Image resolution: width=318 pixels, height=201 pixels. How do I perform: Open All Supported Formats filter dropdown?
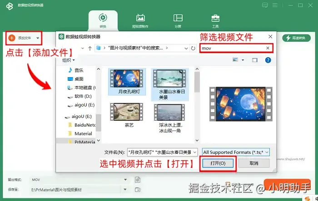coord(236,152)
